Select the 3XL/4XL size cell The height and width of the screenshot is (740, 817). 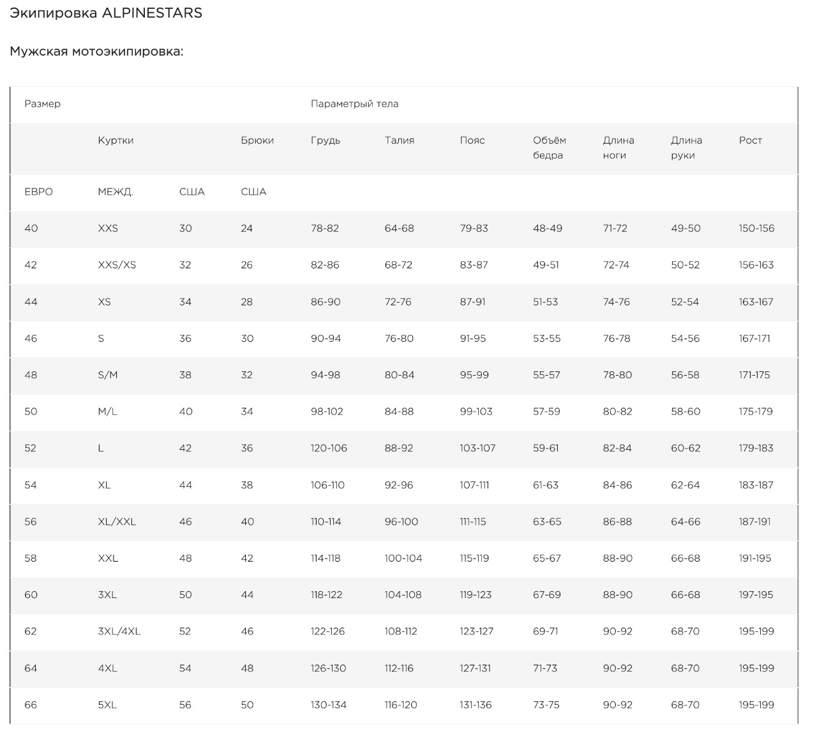click(119, 631)
